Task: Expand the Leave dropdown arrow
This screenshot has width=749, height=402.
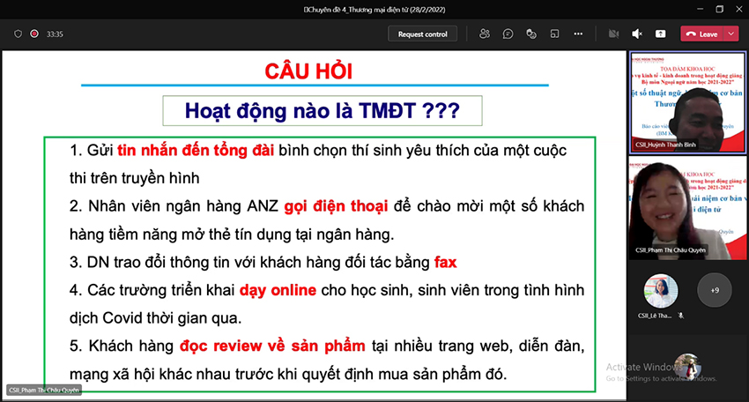Action: click(x=731, y=33)
